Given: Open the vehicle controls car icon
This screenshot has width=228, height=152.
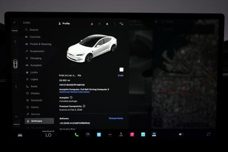Looking at the screenshot, I should pyautogui.click(x=20, y=135).
